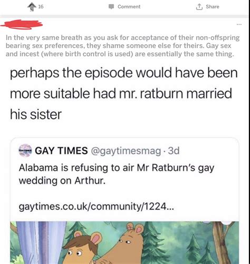
Task: View the Arthur cartoon wedding image
Action: (x=124, y=242)
